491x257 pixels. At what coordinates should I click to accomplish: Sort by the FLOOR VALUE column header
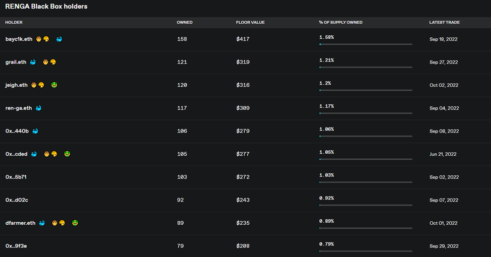pos(250,22)
